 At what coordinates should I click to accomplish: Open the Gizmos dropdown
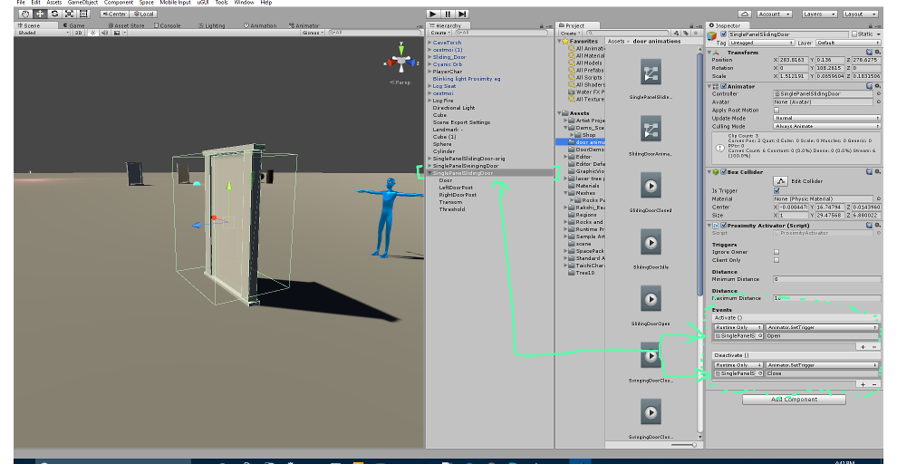tap(313, 34)
